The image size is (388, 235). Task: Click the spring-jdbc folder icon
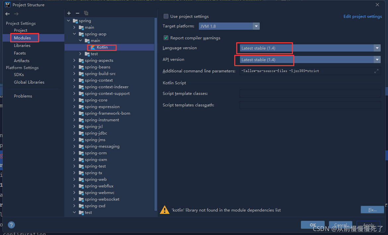coord(81,133)
